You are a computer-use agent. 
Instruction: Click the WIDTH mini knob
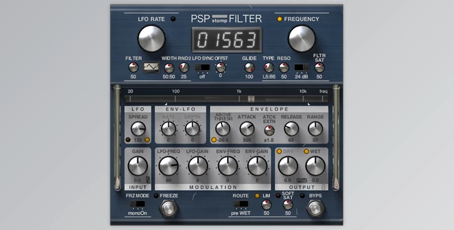[169, 68]
